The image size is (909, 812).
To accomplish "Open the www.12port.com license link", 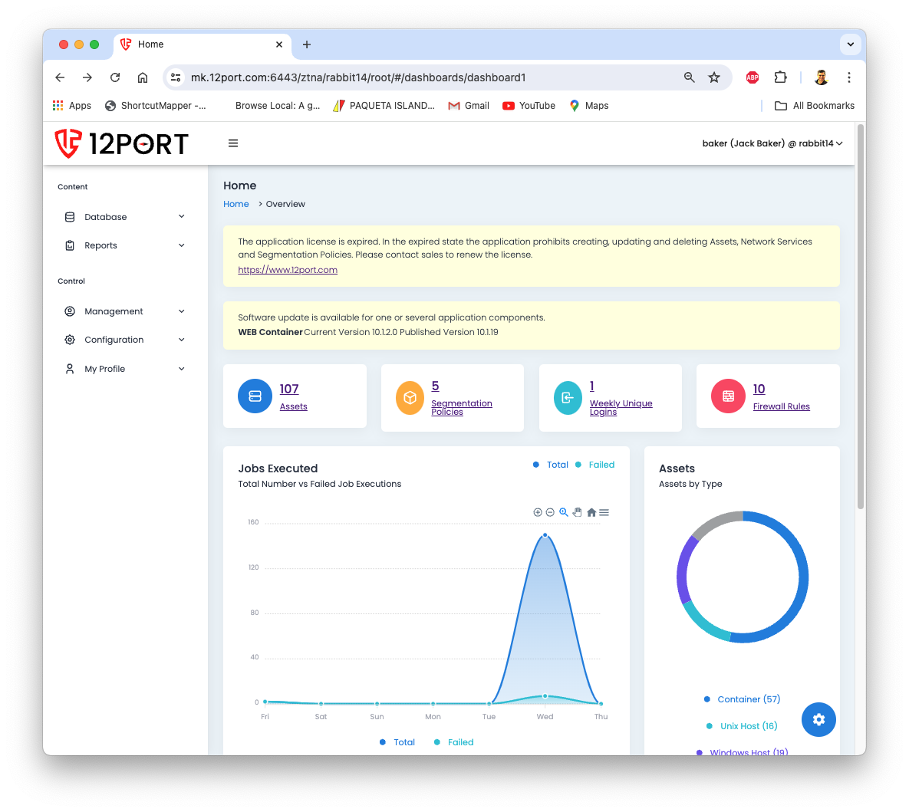I will pos(288,270).
